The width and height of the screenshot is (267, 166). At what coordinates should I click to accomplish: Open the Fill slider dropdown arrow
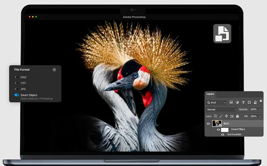tap(260, 116)
